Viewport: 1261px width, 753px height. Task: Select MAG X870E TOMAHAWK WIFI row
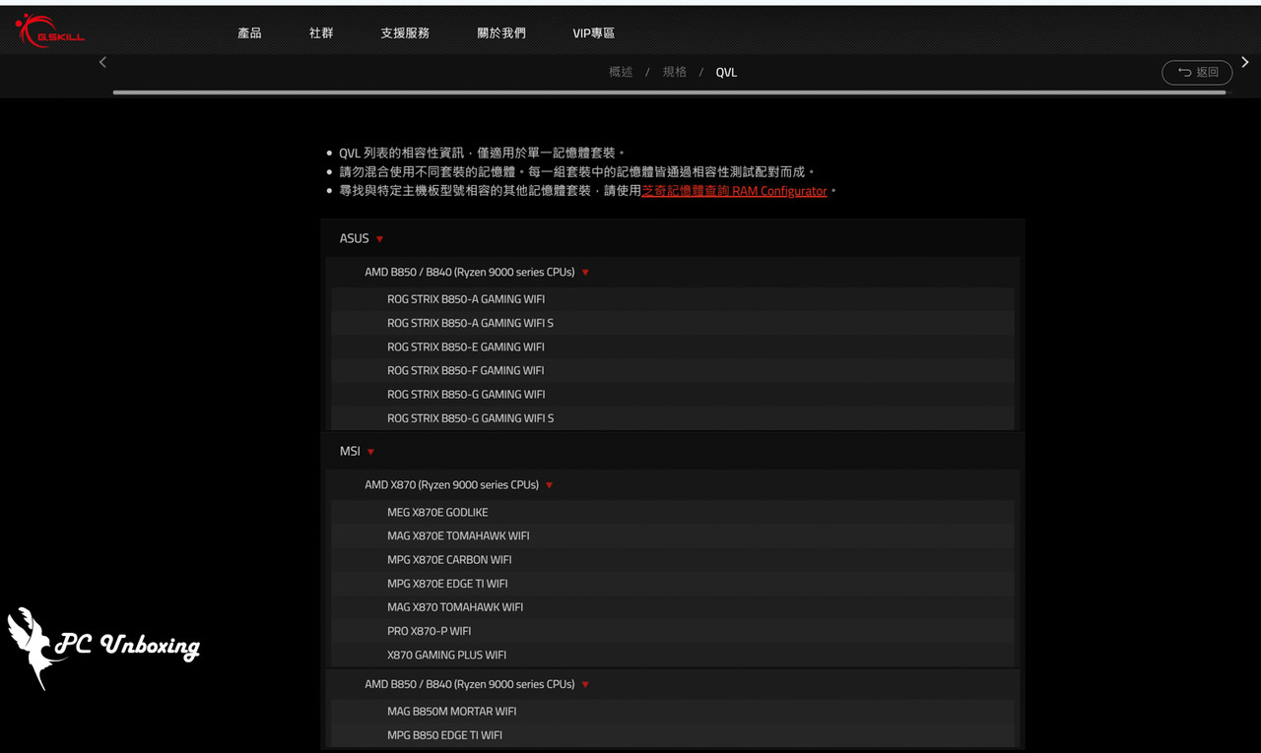click(673, 535)
